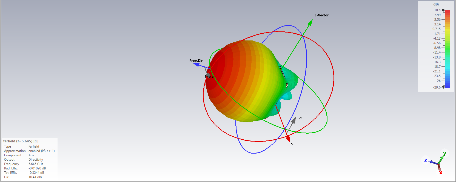
Task: Click the Type value 'Farfield'
Action: 34,146
